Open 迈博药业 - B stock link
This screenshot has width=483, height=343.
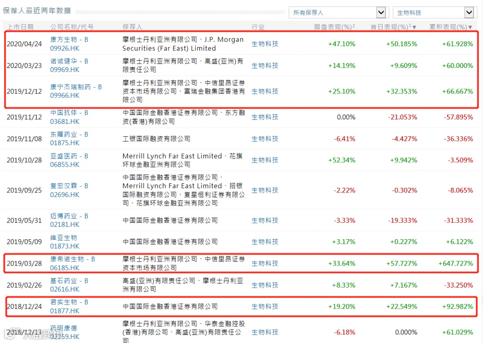point(69,216)
